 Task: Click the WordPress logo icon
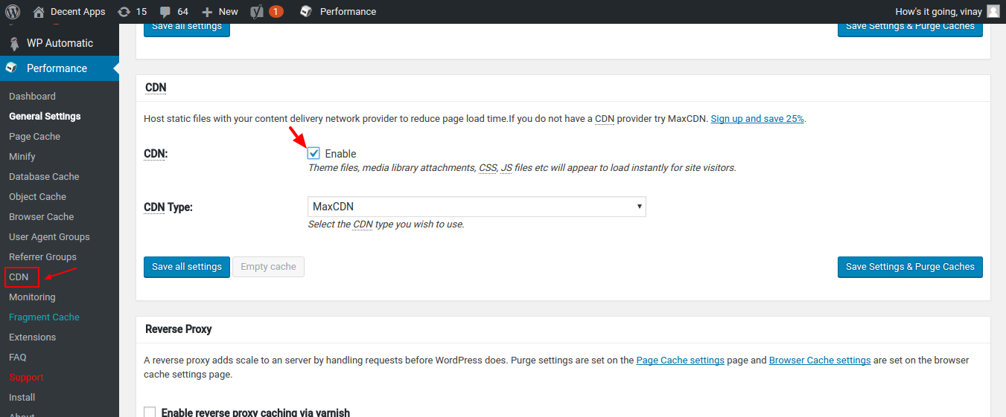point(13,12)
